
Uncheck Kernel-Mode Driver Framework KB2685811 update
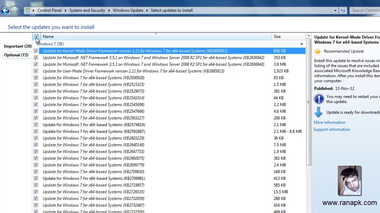coord(36,51)
